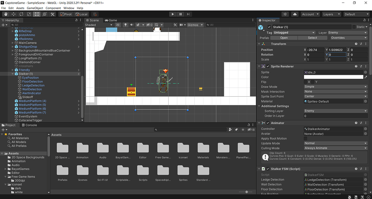Switch to the Console tab
Screen dimensions: 372x199
[x=29, y=125]
